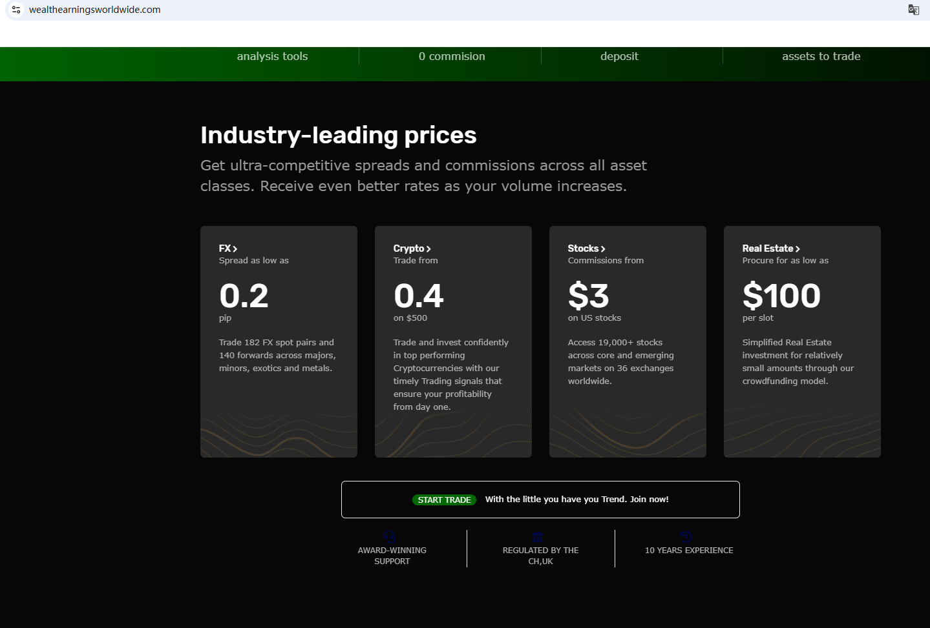Open the Crypto pricing link
The image size is (930, 628).
click(408, 248)
